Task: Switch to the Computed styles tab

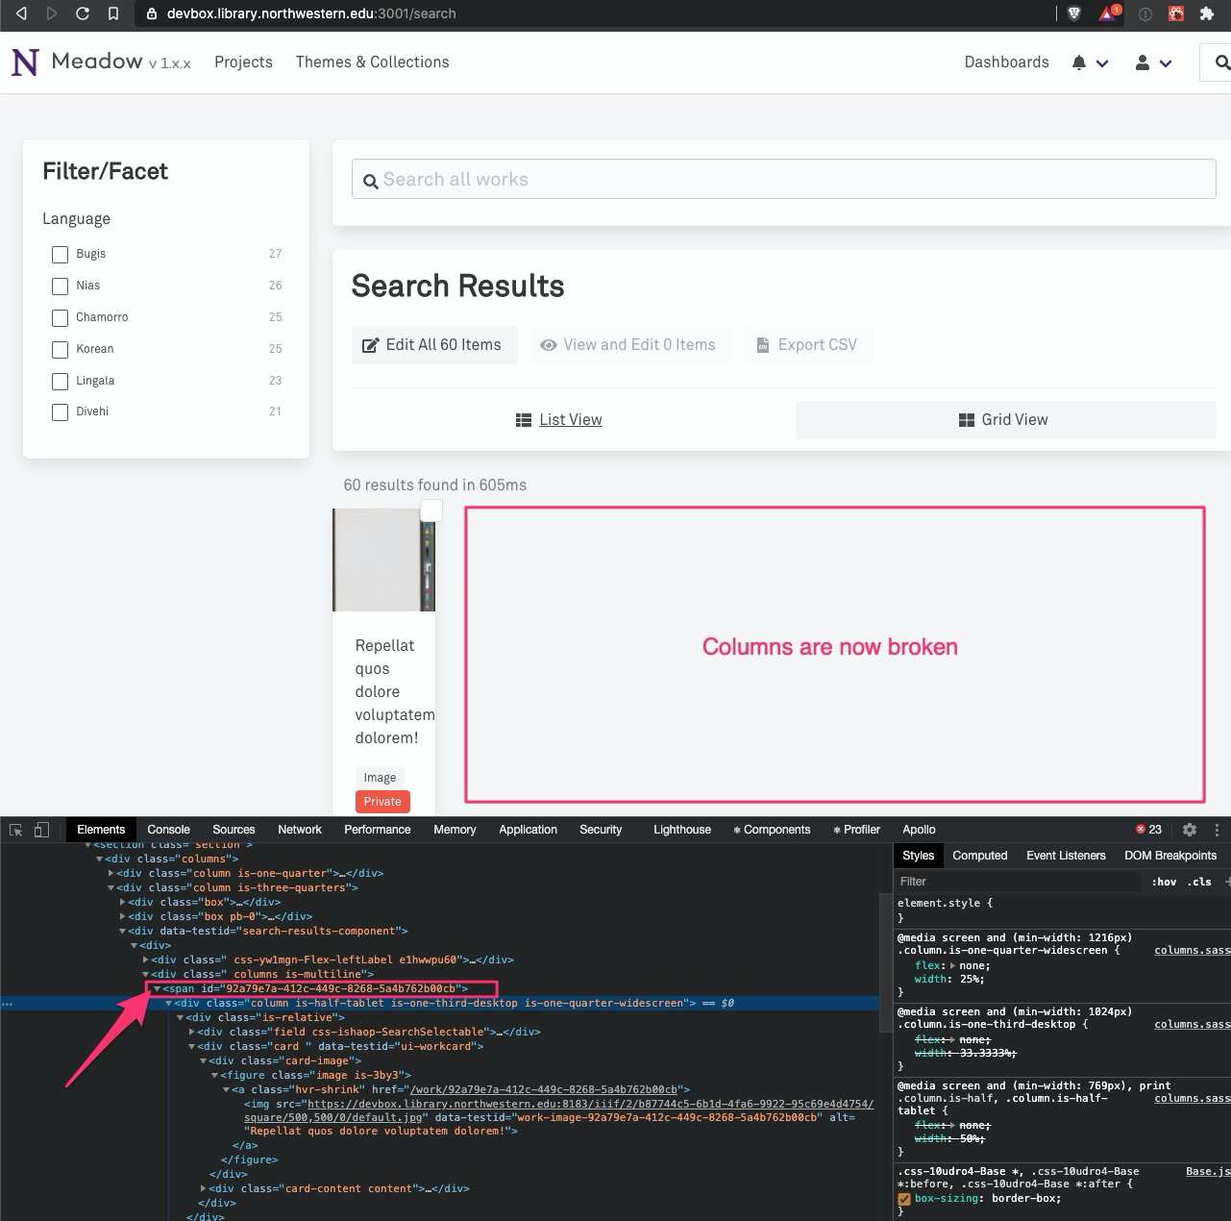Action: coord(979,856)
